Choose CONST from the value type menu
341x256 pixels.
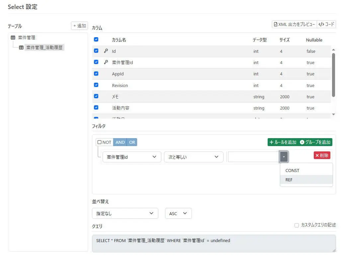click(292, 170)
